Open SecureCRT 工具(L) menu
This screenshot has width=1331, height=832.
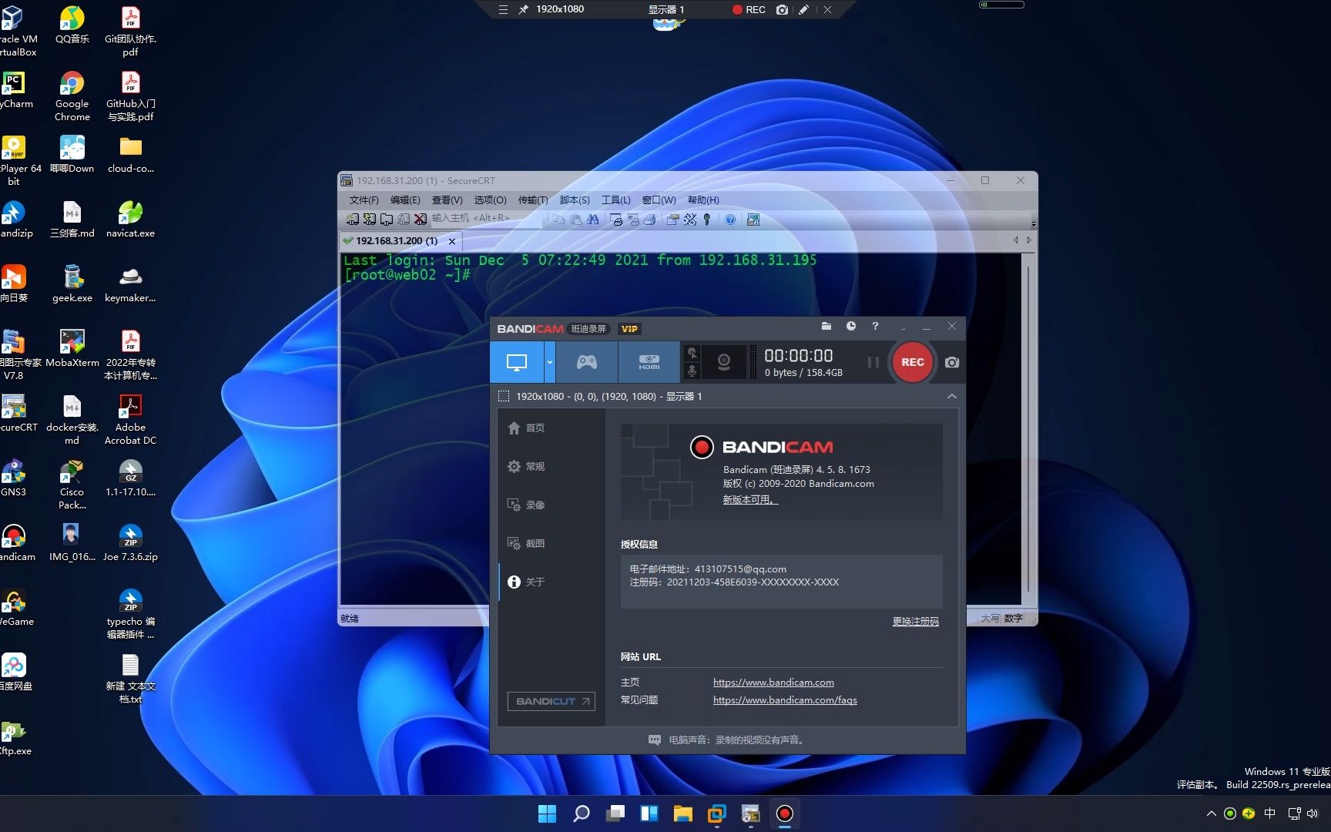615,200
